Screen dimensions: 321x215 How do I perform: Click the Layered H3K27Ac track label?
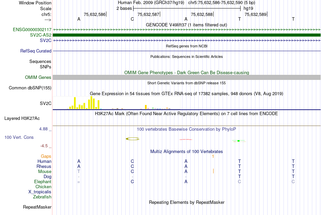(x=22, y=119)
